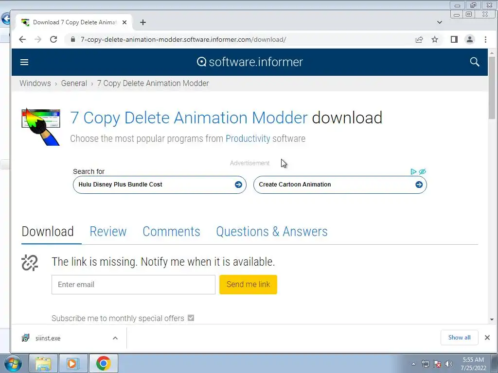Focus the Enter email field
This screenshot has height=373, width=498.
[133, 285]
